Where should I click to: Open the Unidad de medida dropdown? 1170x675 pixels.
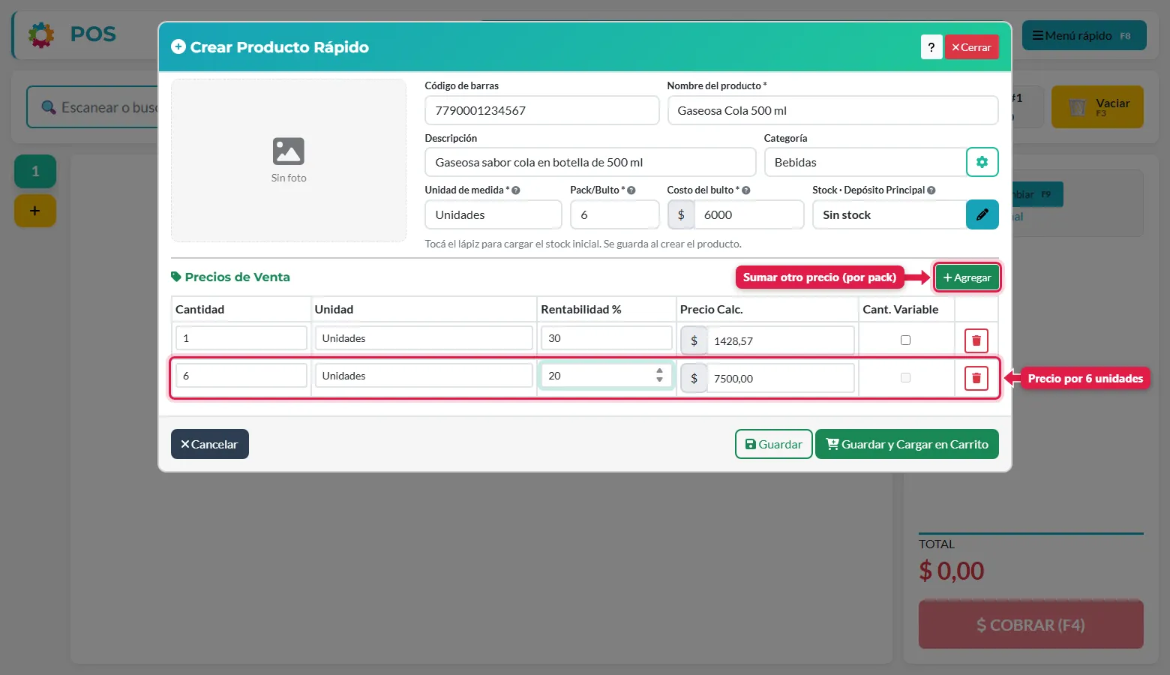493,214
